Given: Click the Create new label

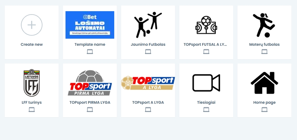Looking at the screenshot, I should click(x=32, y=44).
